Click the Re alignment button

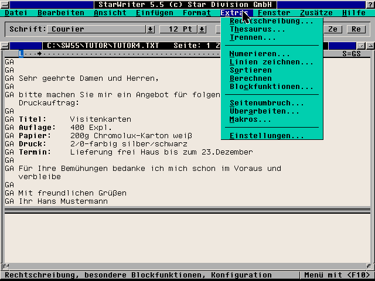point(356,29)
